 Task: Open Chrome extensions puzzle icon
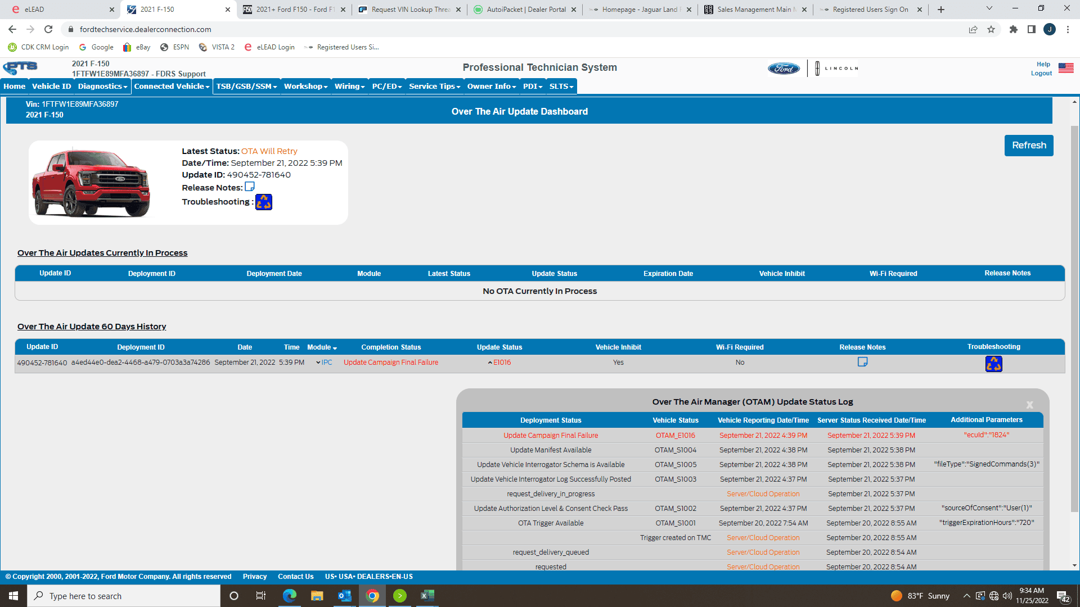click(1013, 29)
